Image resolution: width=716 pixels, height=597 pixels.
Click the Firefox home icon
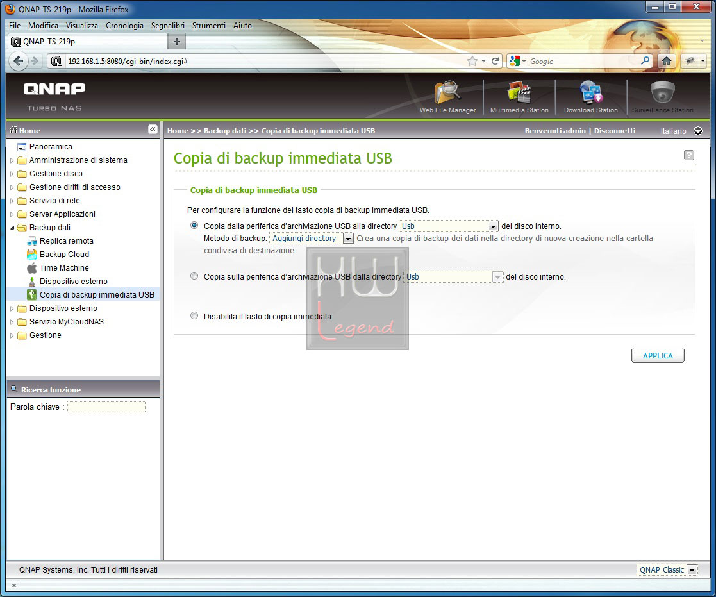click(666, 61)
